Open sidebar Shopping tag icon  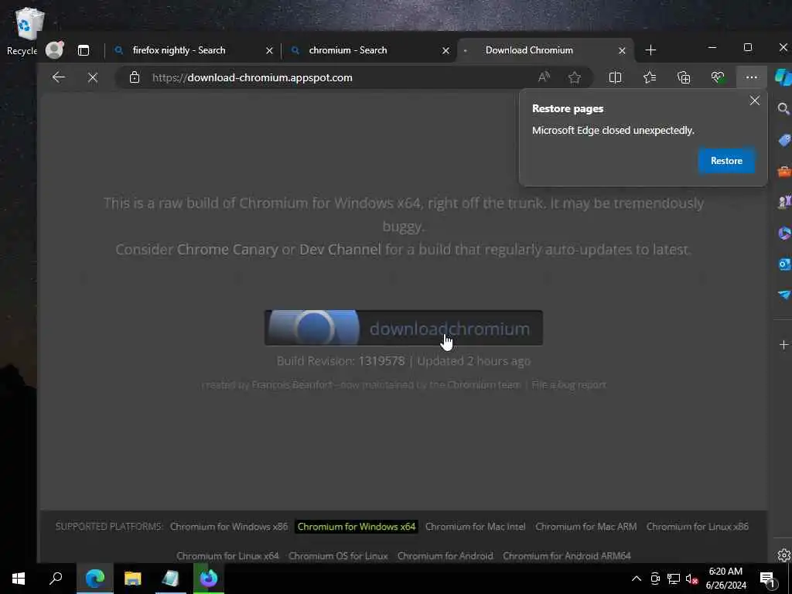click(x=784, y=140)
